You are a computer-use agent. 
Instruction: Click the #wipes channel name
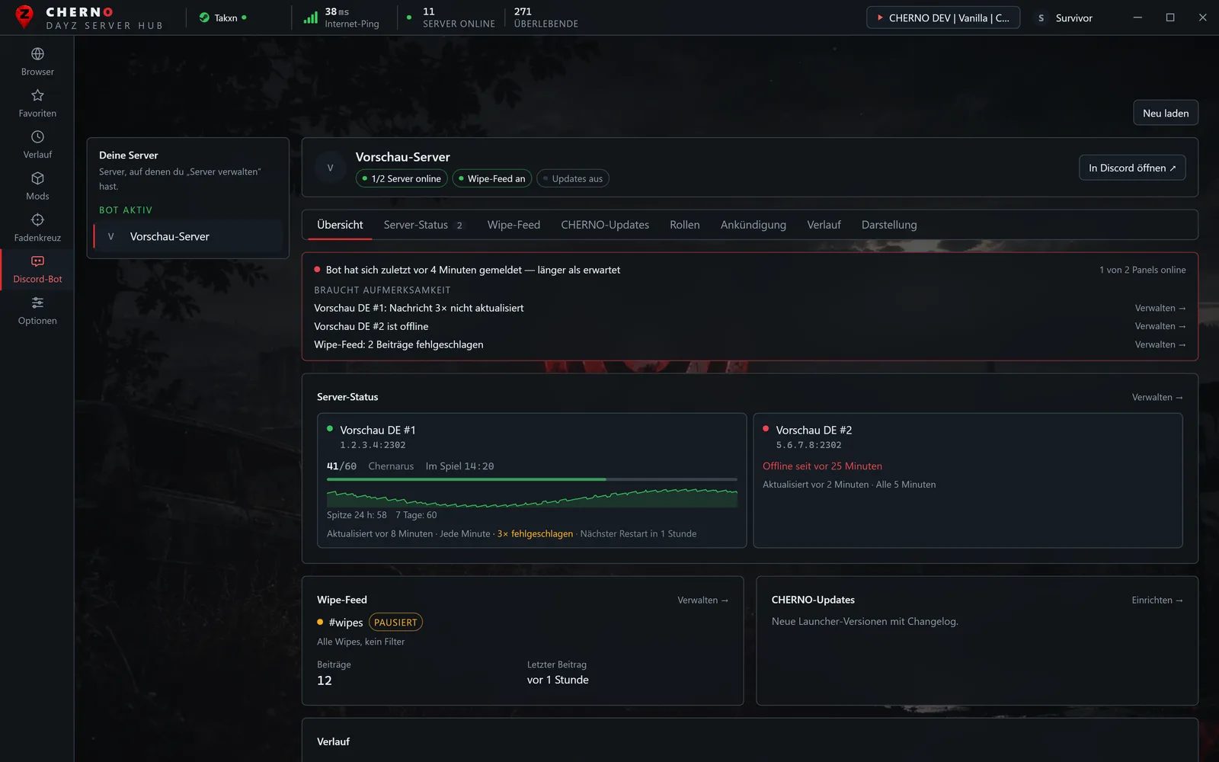346,623
